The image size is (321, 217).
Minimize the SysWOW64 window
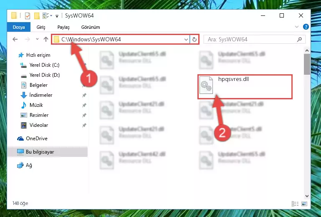pos(263,15)
